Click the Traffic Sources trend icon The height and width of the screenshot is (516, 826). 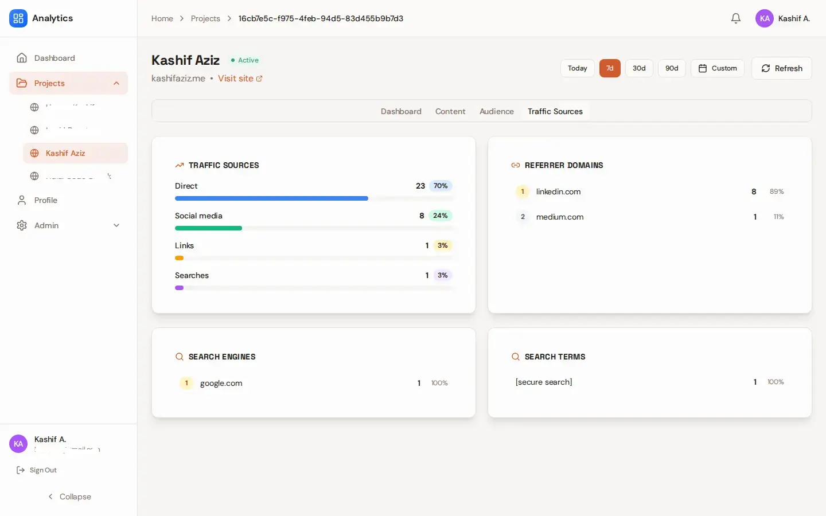pyautogui.click(x=179, y=165)
